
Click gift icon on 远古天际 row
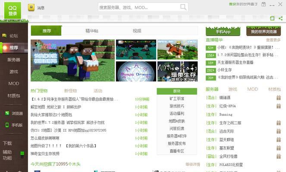click(279, 131)
